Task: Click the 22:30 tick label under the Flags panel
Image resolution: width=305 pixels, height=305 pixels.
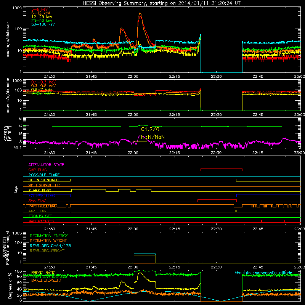Action: tap(216, 229)
